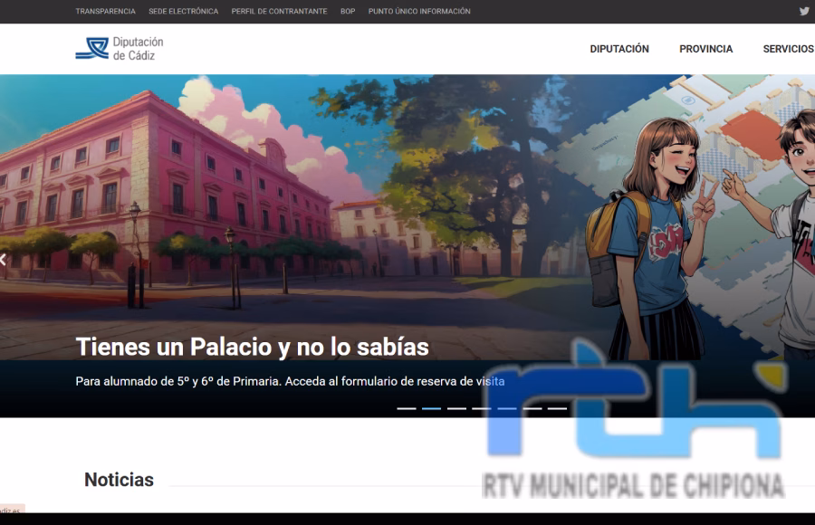This screenshot has width=815, height=525.
Task: Open the PERFIL DE CONTRANTANTE page
Action: coord(279,12)
